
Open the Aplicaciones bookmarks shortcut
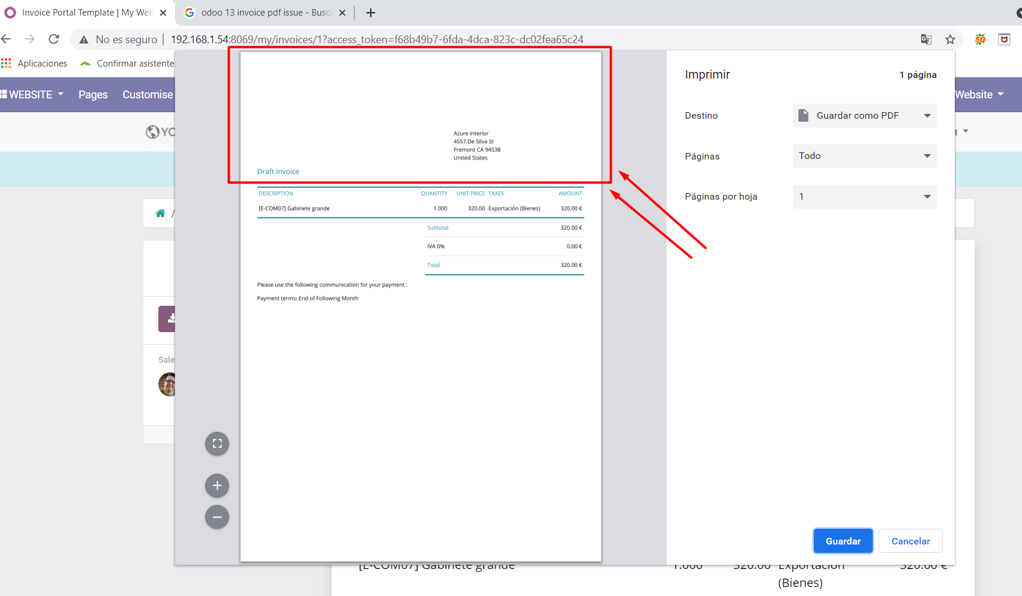click(x=35, y=63)
